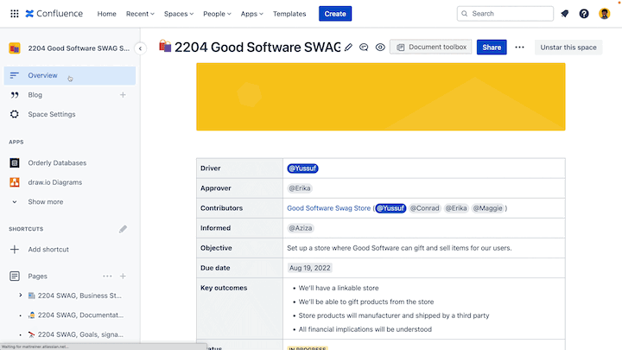Open the Apps dropdown menu

pyautogui.click(x=252, y=14)
